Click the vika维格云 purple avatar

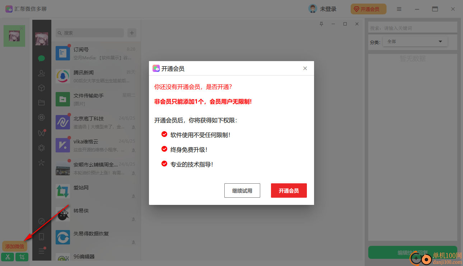click(63, 145)
